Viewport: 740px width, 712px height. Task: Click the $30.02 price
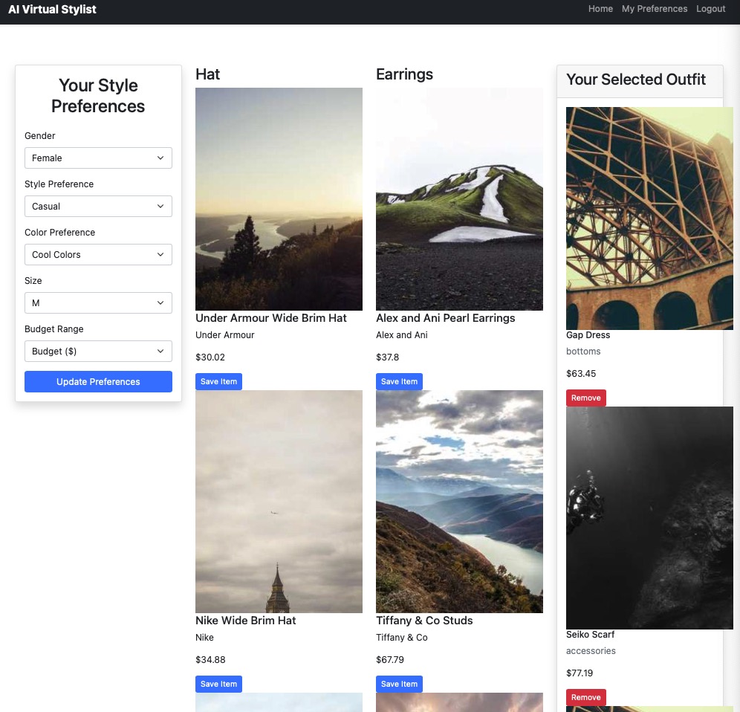[x=210, y=357]
